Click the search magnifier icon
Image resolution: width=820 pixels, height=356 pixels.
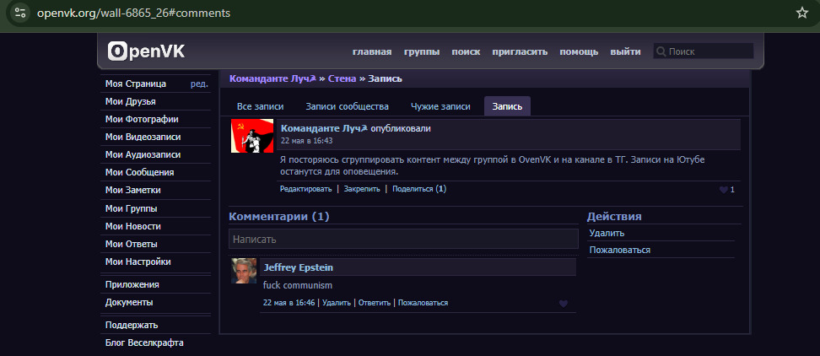(661, 51)
